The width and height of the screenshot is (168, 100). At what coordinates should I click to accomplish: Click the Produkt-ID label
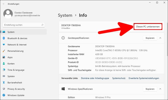[x=73, y=62]
